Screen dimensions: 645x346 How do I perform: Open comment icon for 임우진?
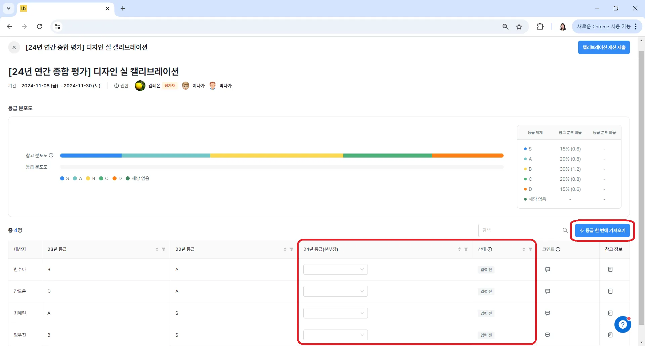[548, 335]
